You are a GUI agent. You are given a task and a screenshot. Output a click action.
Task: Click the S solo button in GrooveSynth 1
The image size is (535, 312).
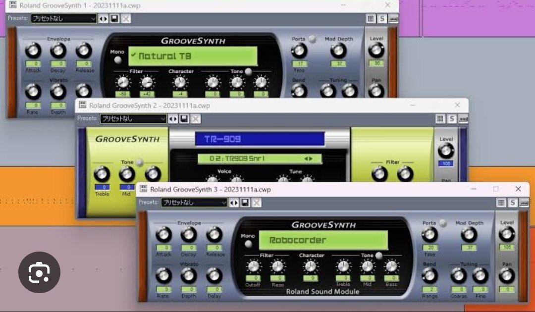pyautogui.click(x=382, y=18)
